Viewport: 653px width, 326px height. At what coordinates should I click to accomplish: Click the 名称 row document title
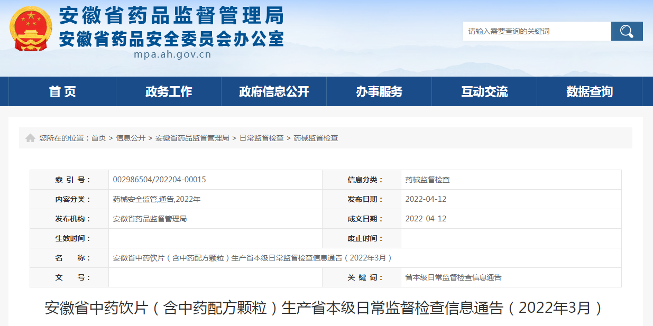[x=253, y=258]
